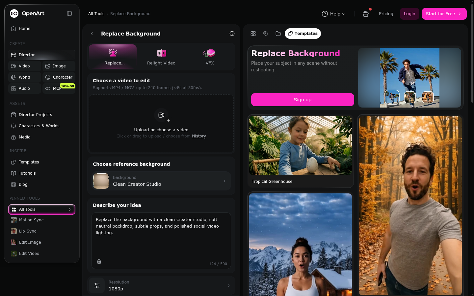
Task: Expand the Help dropdown
Action: (x=333, y=14)
